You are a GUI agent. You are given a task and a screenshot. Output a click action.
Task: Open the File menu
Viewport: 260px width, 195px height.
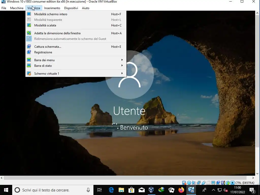pyautogui.click(x=4, y=8)
